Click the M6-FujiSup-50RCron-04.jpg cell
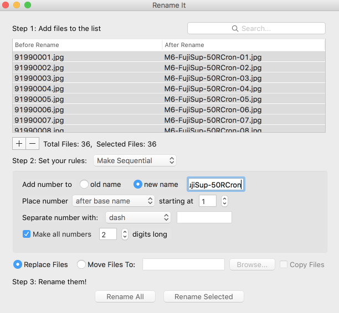This screenshot has width=339, height=313. (244, 88)
